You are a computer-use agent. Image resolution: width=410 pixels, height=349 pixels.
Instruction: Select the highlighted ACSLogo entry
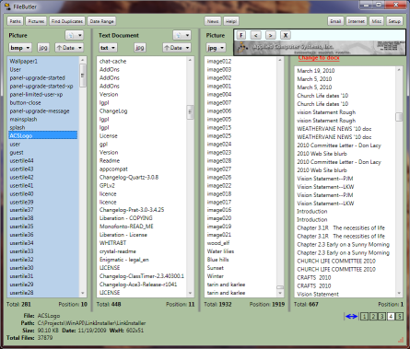tap(42, 135)
